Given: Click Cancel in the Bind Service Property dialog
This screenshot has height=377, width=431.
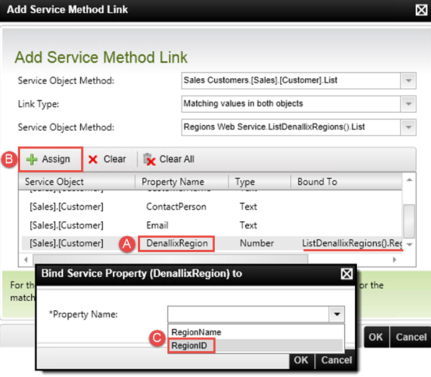Looking at the screenshot, I should tap(336, 360).
